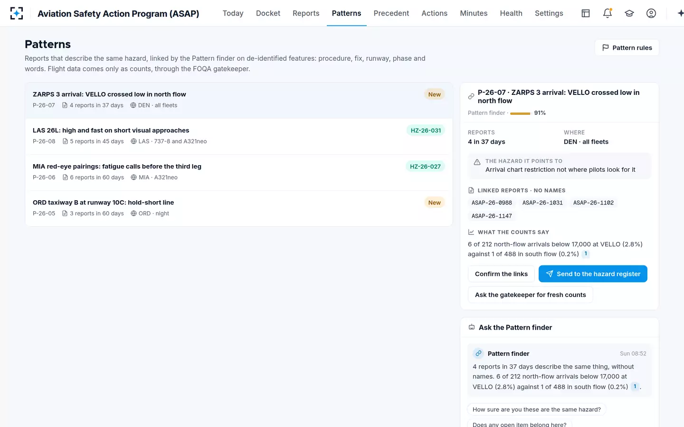Select the ZARPS 3 arrival pattern row
Screen dimensions: 684x427
click(238, 100)
